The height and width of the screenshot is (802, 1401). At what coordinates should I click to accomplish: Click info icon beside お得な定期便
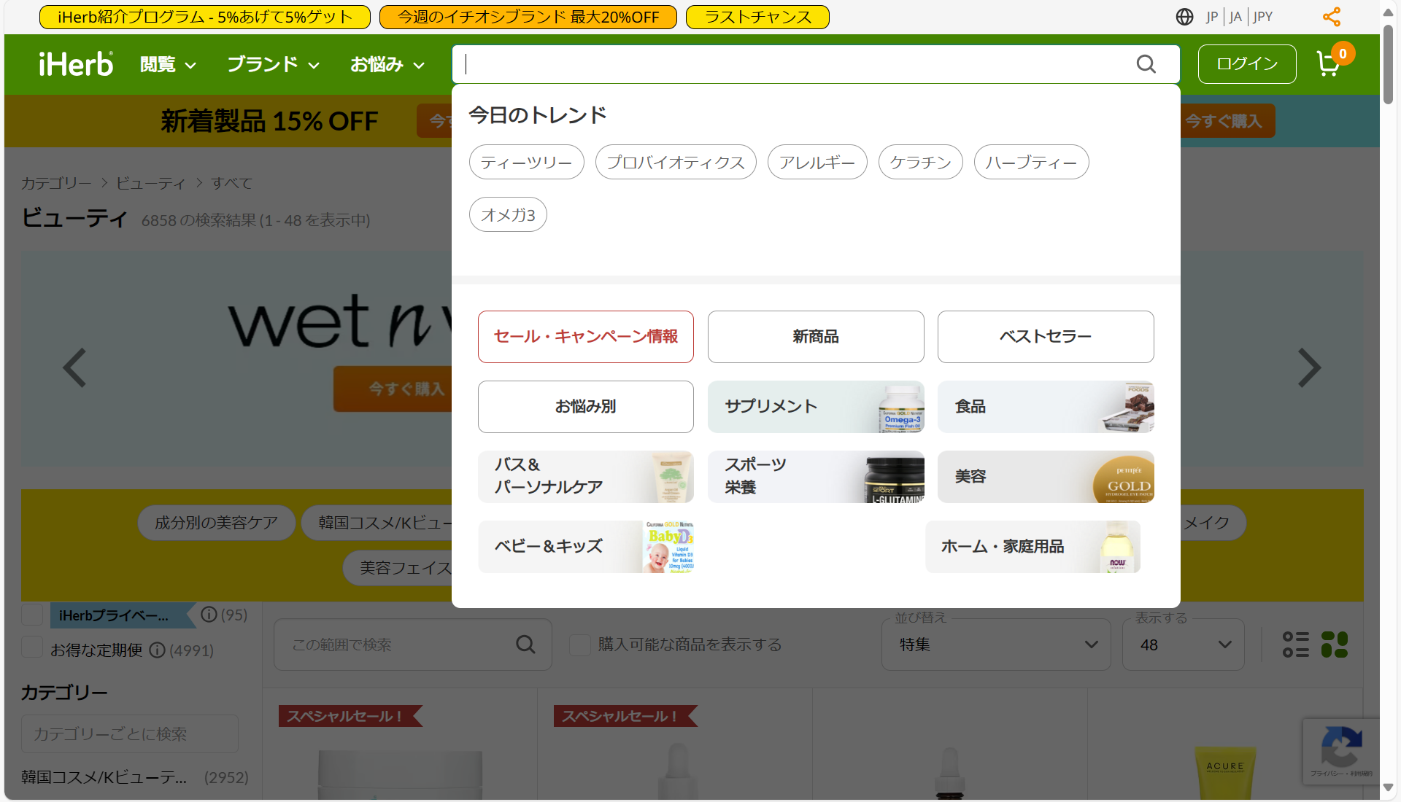(157, 650)
